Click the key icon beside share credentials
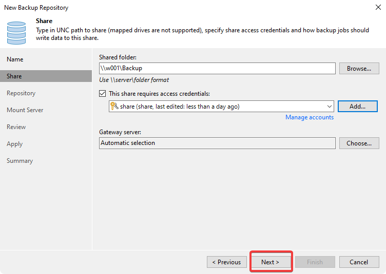386x274 pixels. 114,107
